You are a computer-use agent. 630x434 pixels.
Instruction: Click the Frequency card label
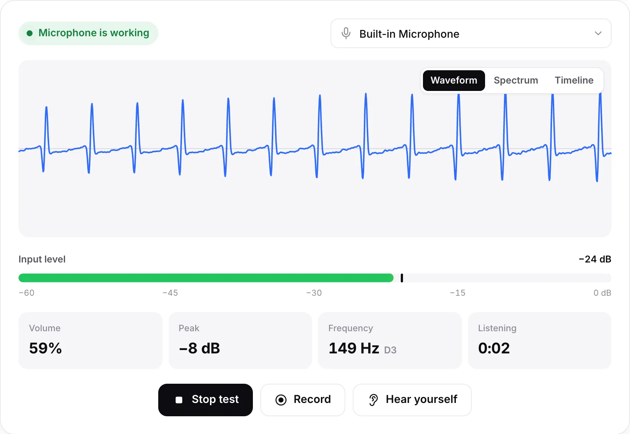[x=350, y=328]
